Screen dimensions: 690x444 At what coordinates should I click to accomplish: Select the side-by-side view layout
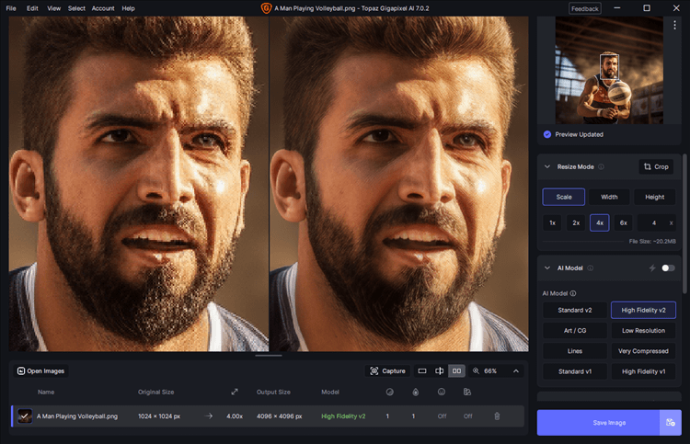tap(456, 371)
